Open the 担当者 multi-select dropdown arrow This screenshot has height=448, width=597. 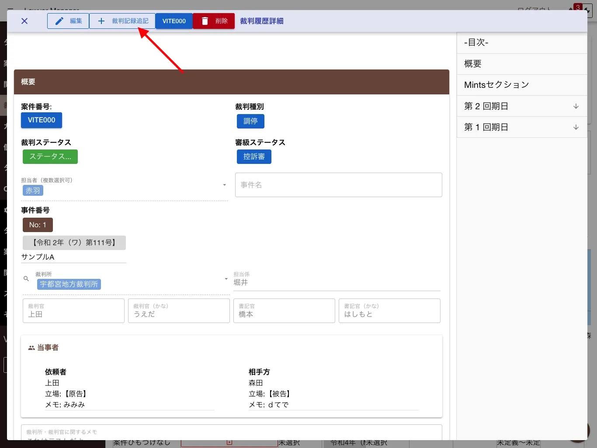coord(225,185)
